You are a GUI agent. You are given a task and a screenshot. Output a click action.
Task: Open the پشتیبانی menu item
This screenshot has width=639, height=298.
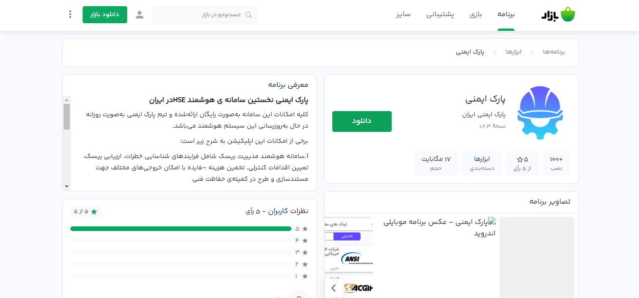point(440,14)
